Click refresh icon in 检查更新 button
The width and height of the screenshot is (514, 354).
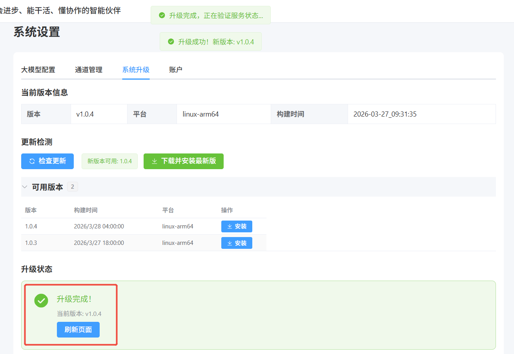(x=32, y=161)
